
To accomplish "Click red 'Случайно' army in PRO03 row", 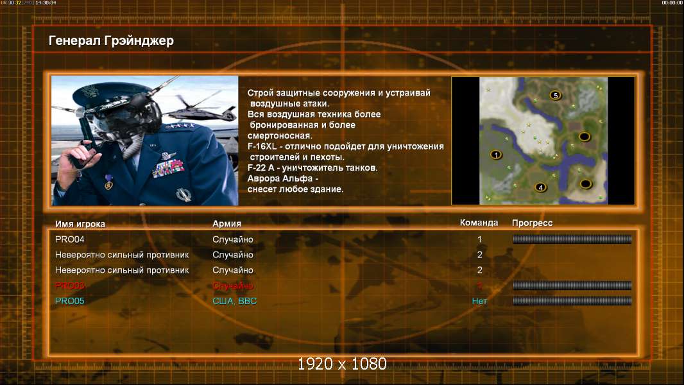I will click(233, 286).
